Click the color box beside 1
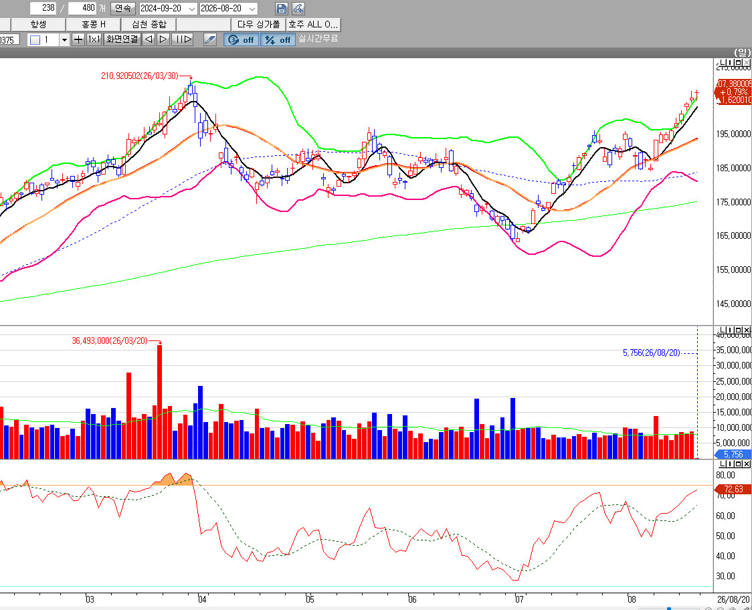 click(35, 40)
